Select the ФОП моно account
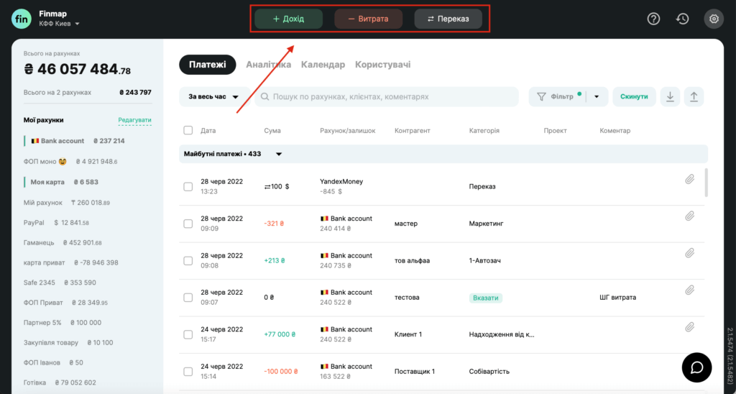The height and width of the screenshot is (394, 736). pos(70,162)
